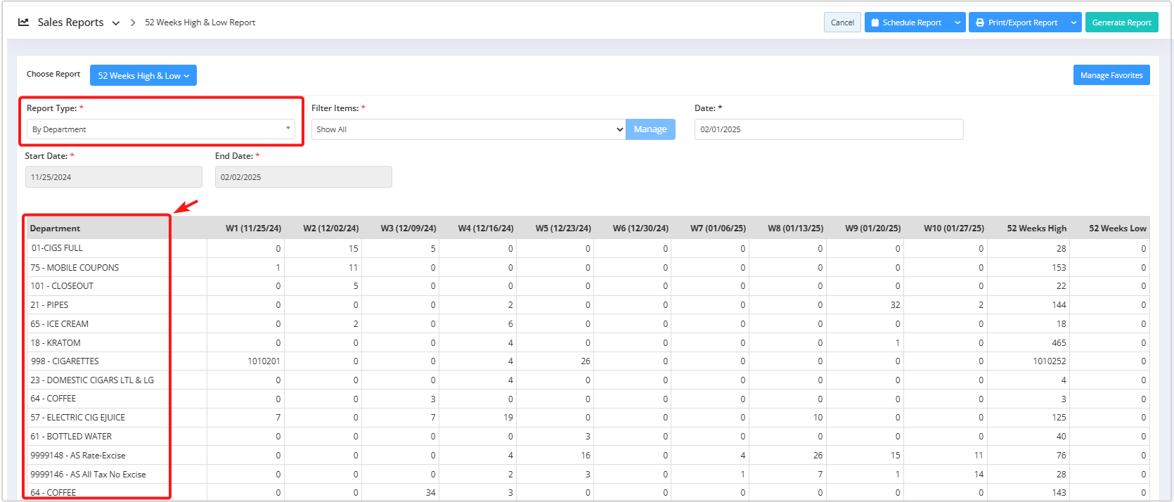Click the Manage button beside Filter Items

[650, 129]
